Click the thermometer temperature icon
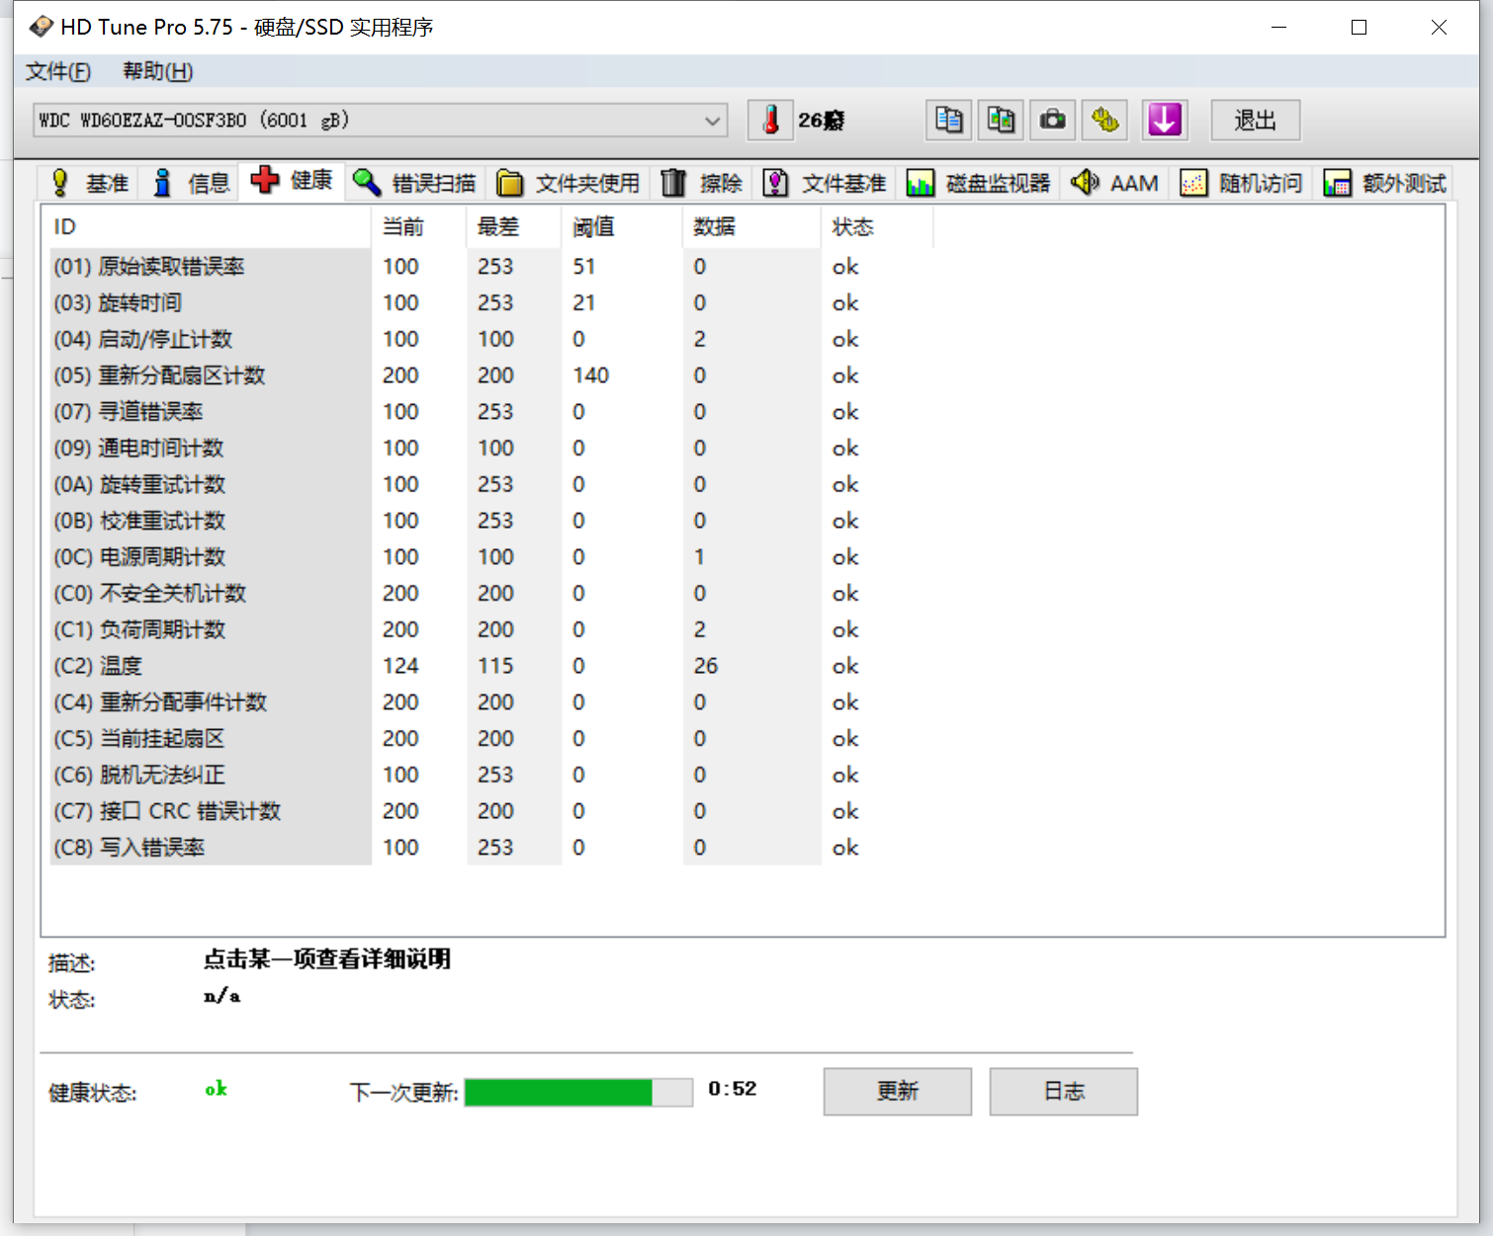 770,121
